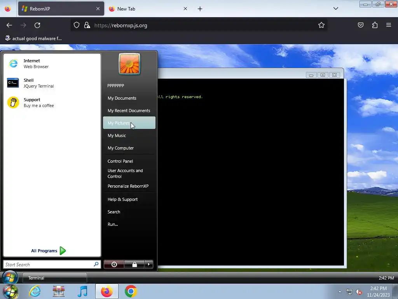This screenshot has height=299, width=398.
Task: Open the Firefox hamburger menu
Action: tap(389, 25)
